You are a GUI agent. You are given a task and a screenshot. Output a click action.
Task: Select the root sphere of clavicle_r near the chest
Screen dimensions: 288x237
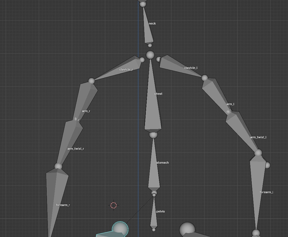tap(142, 60)
